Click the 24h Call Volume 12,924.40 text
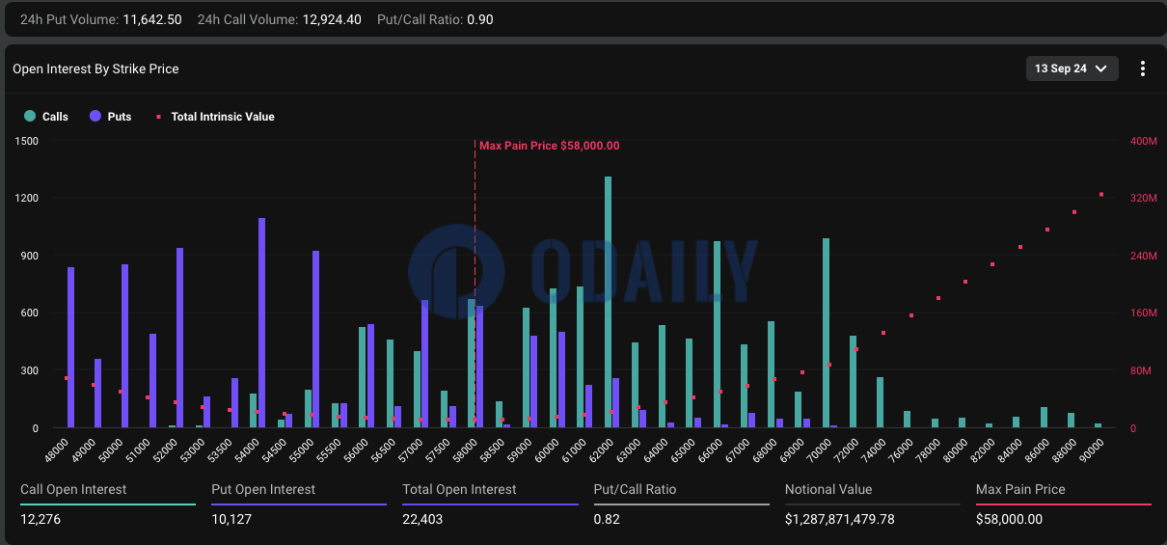Screen dimensions: 1167x545 [x=279, y=19]
